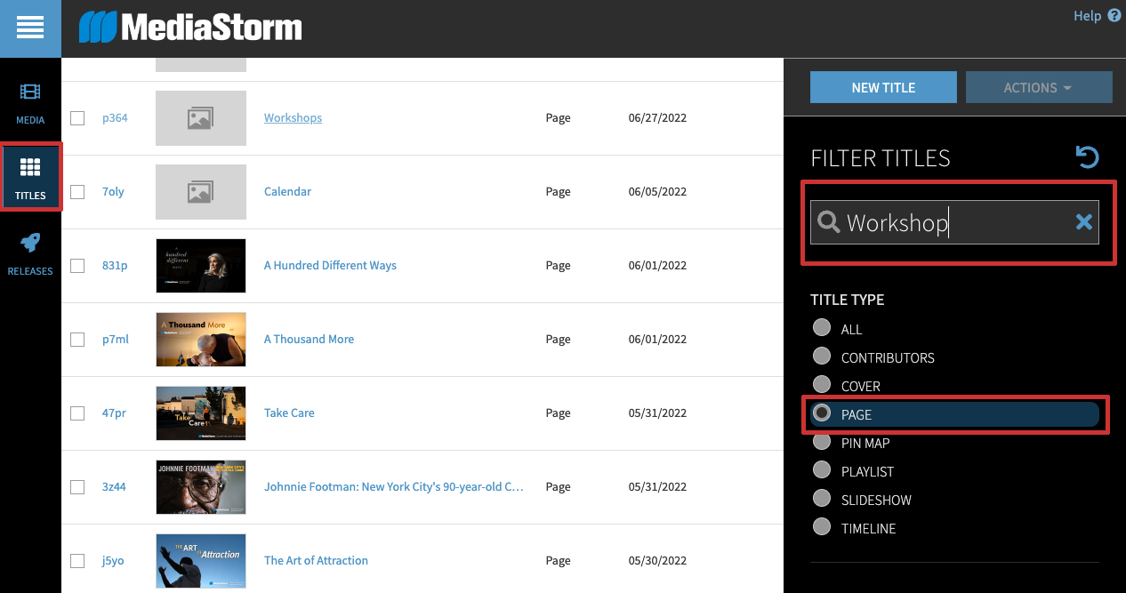1126x593 pixels.
Task: Expand the Actions dropdown
Action: 1038,87
